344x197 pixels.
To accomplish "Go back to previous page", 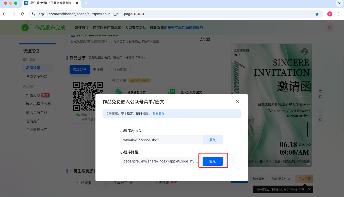I will [x=4, y=14].
